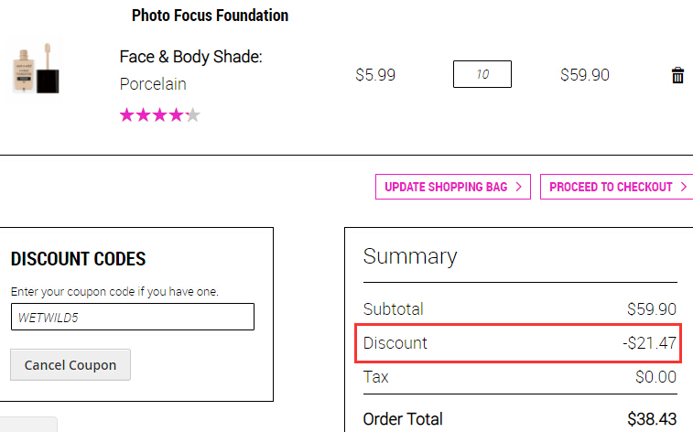Click the Discount row in Summary
This screenshot has height=432, width=693.
click(x=519, y=343)
